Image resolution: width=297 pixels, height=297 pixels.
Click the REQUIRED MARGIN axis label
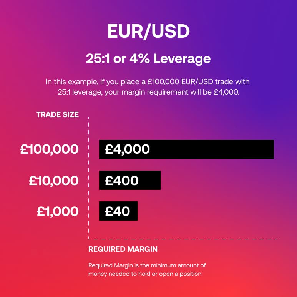pyautogui.click(x=123, y=249)
